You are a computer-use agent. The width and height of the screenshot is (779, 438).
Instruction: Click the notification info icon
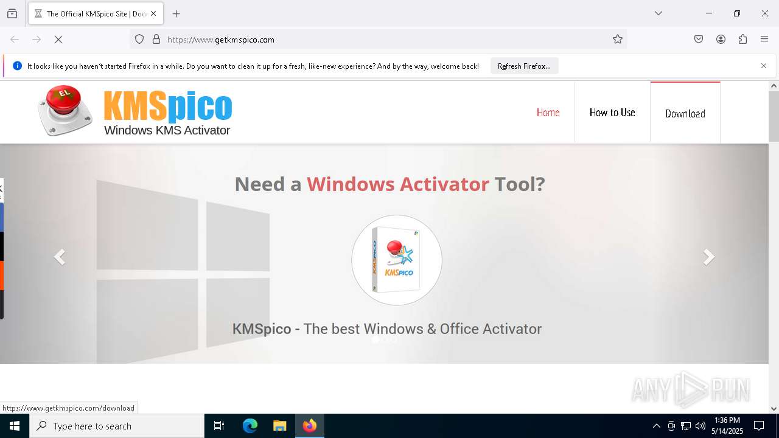pyautogui.click(x=17, y=66)
